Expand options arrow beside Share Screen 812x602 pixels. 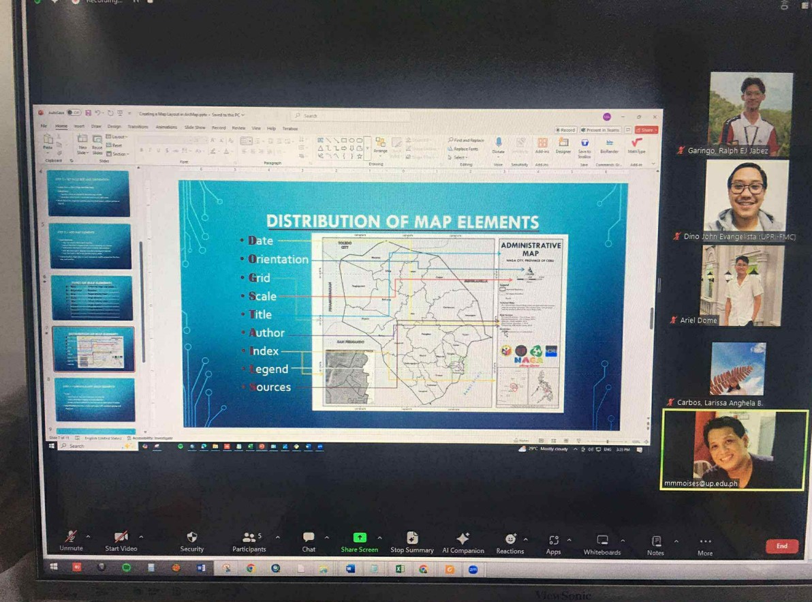[x=379, y=538]
